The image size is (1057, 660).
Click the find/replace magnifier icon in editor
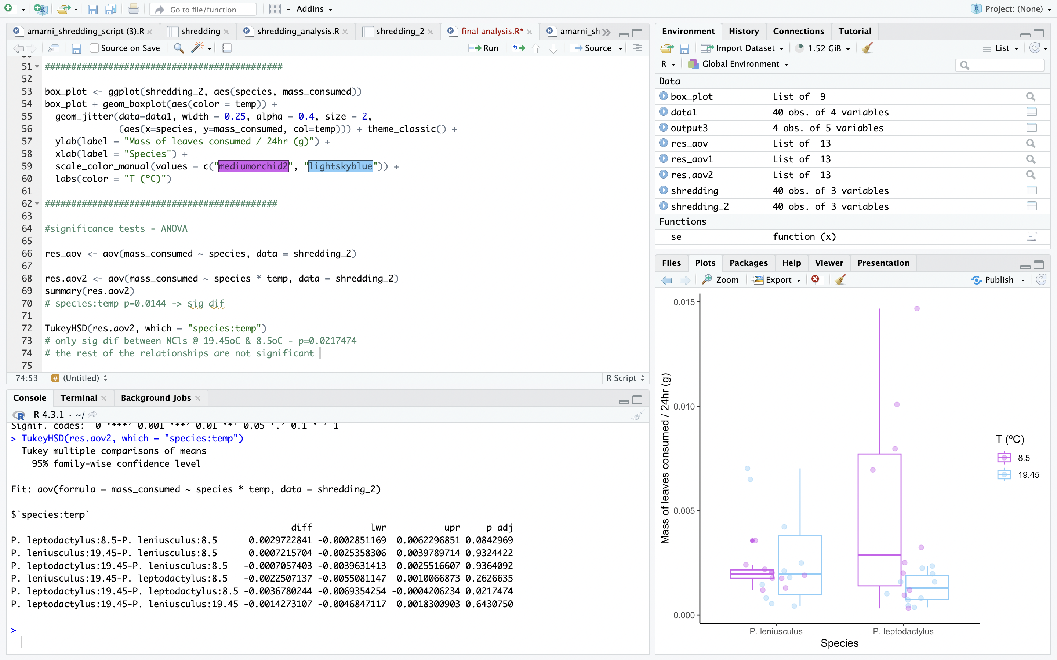(178, 48)
